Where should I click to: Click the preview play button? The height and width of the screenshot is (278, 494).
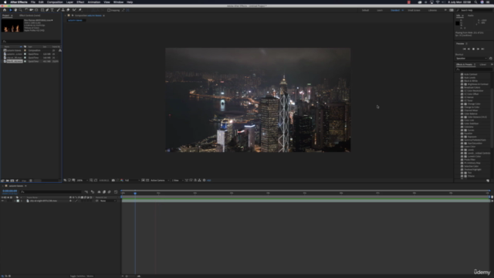(x=473, y=49)
